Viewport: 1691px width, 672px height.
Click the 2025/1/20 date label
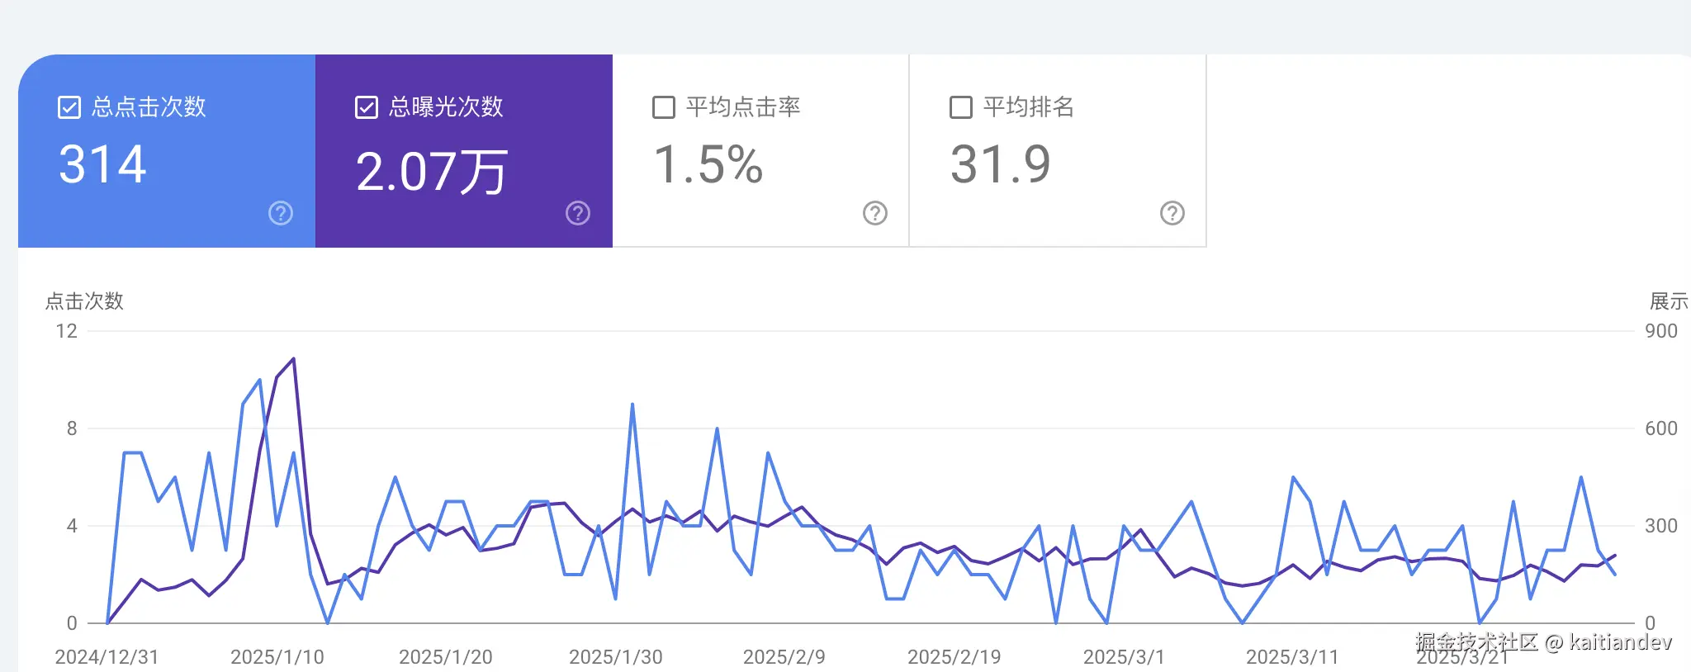pyautogui.click(x=446, y=657)
